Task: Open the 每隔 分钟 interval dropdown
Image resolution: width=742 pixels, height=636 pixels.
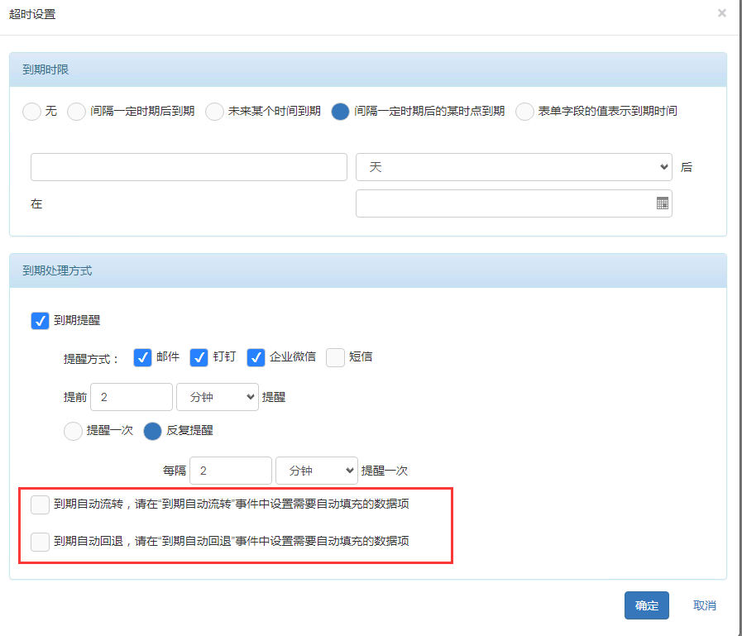Action: coord(317,471)
